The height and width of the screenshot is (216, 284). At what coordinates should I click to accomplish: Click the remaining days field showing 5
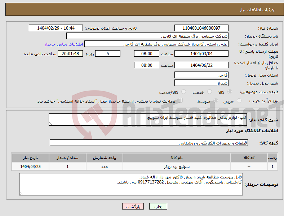108,53
